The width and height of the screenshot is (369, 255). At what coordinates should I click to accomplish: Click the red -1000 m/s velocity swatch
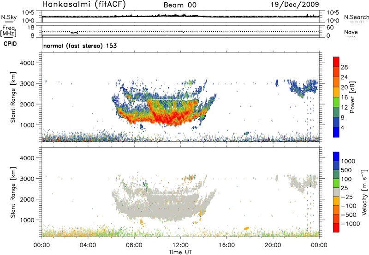(336, 228)
